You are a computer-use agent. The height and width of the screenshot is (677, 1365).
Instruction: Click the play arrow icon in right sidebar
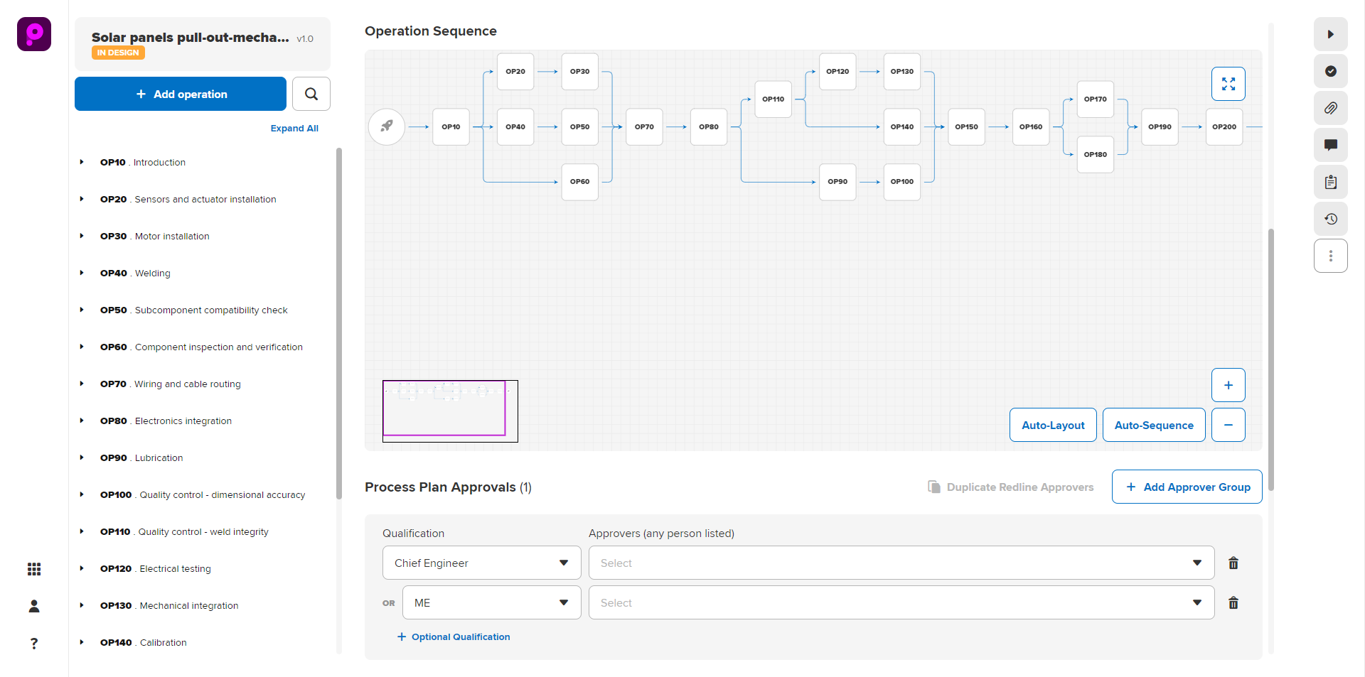point(1330,34)
